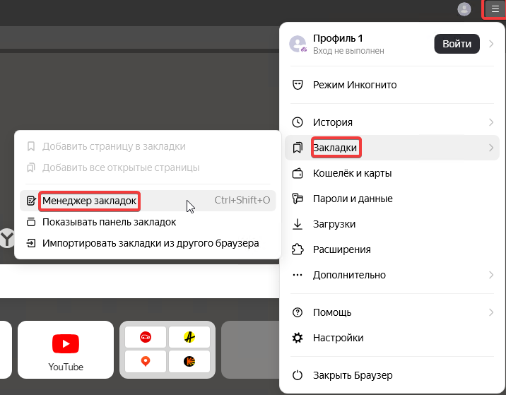Open Менеджер закладок from submenu

click(x=89, y=201)
